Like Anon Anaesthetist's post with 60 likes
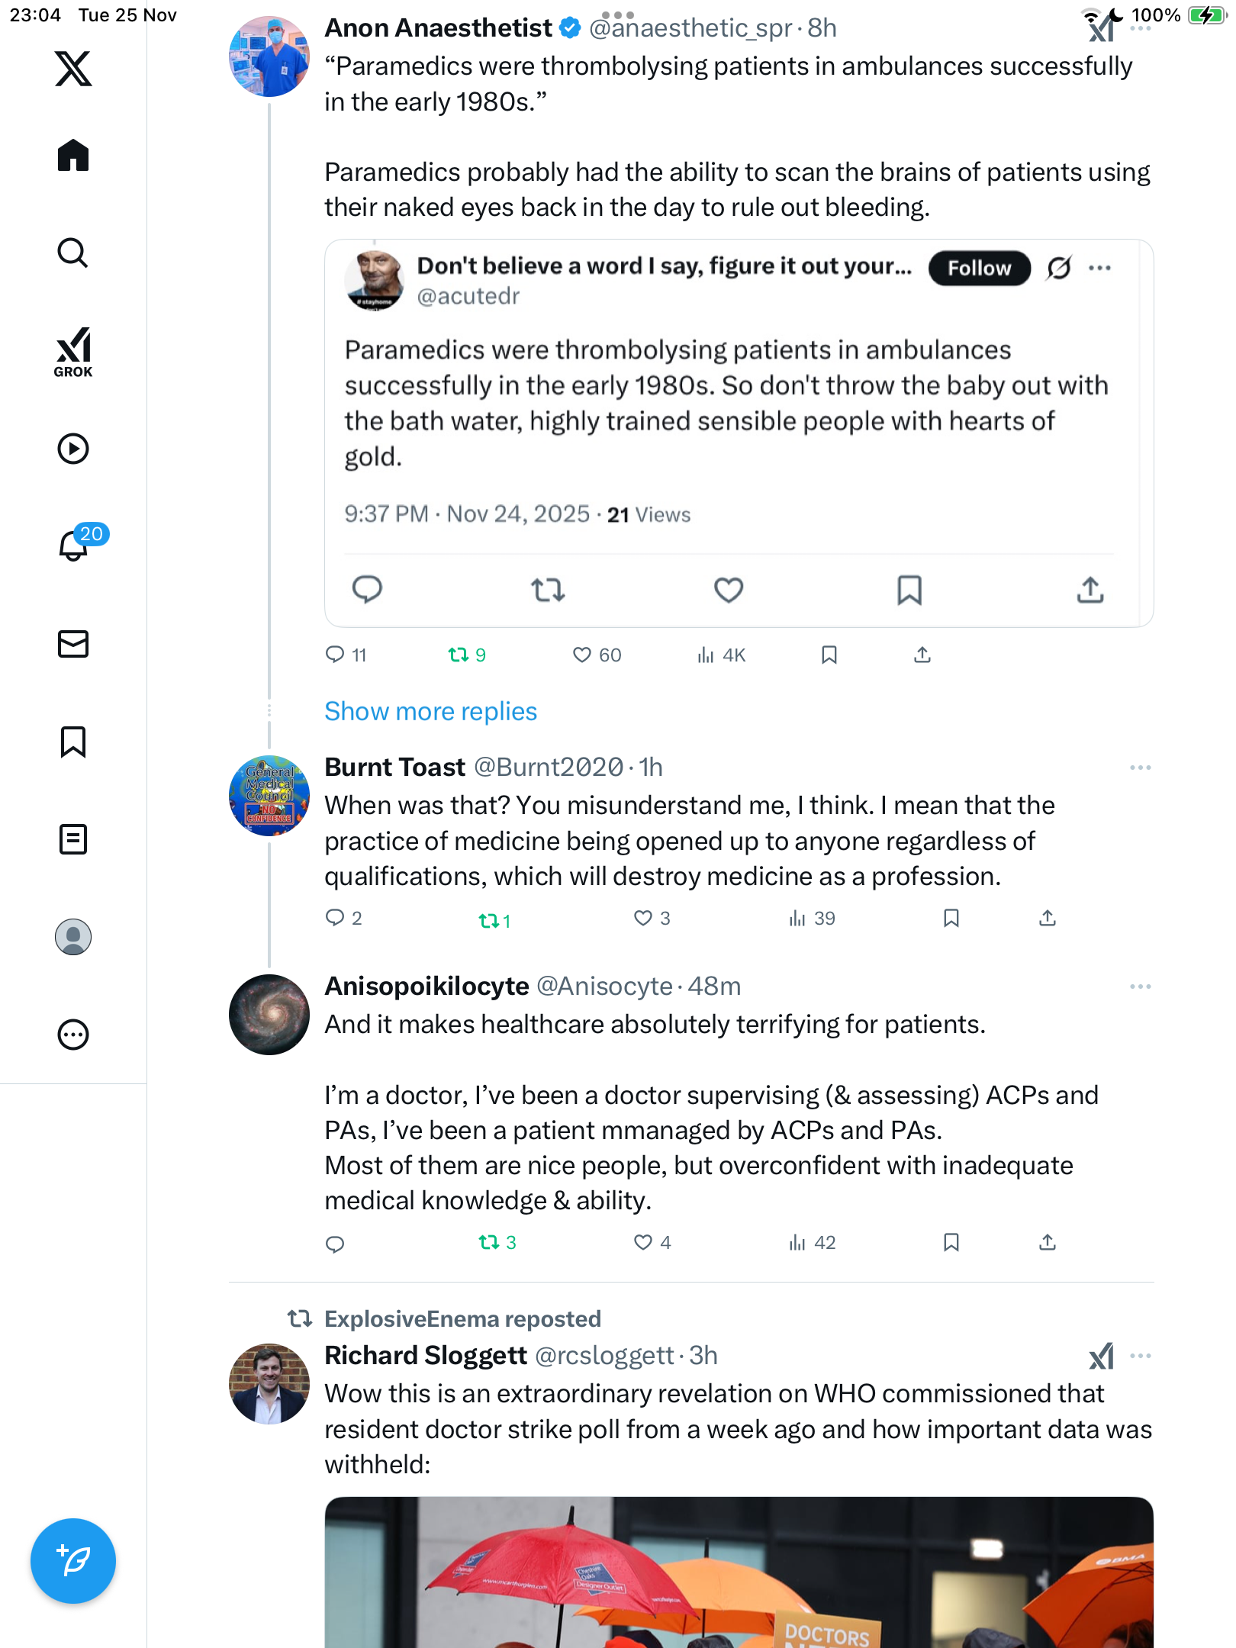The image size is (1236, 1648). click(x=582, y=655)
